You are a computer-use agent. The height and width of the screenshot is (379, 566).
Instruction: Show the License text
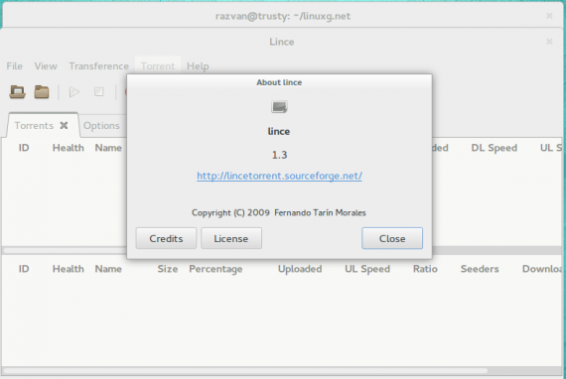click(x=231, y=238)
